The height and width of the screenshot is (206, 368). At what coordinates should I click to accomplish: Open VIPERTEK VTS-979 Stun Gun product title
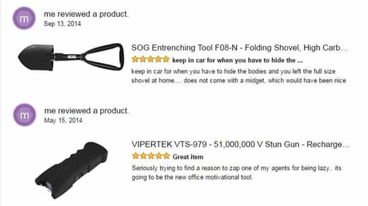click(x=241, y=144)
